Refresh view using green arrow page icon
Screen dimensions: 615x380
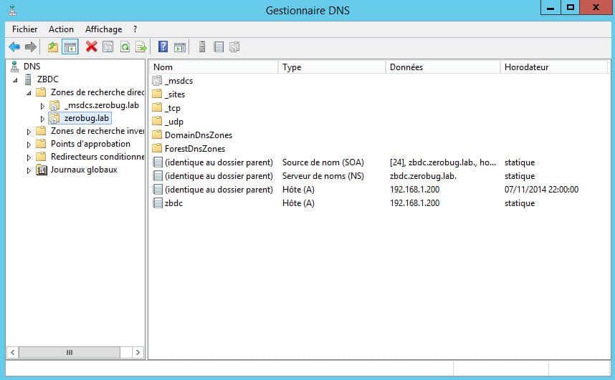pos(125,47)
